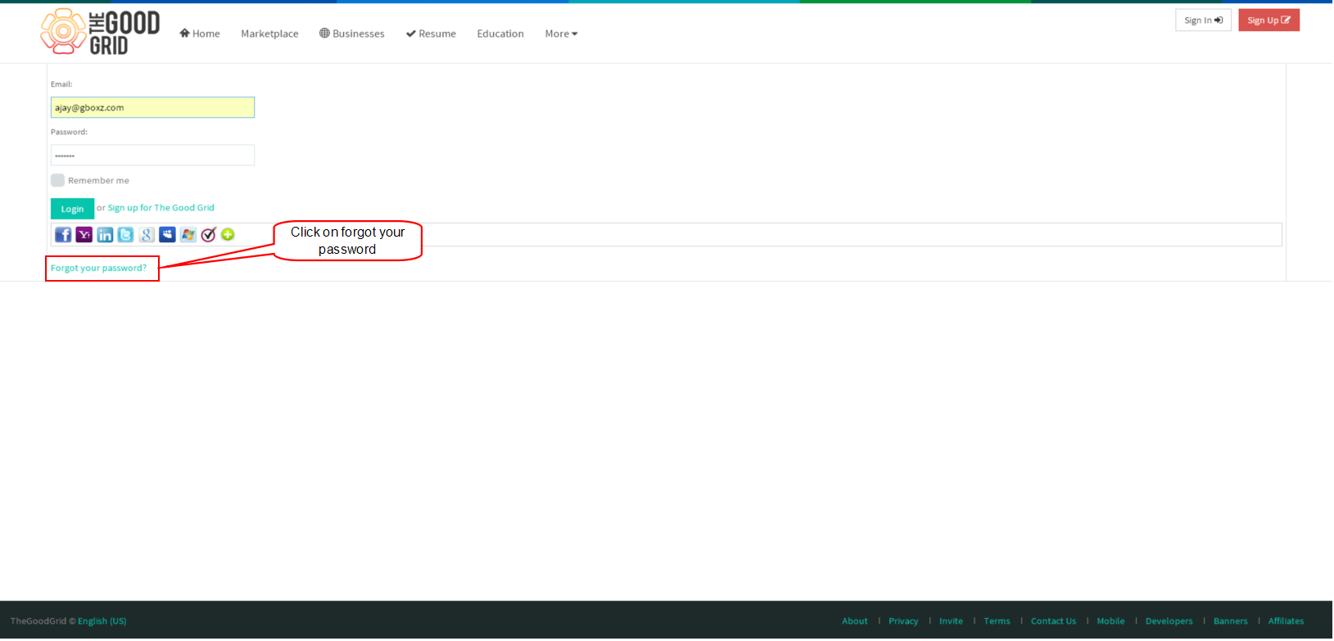Open the English (US) language link
This screenshot has height=641, width=1334.
[102, 621]
